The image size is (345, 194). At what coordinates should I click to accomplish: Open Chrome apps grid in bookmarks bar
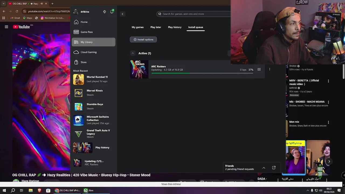coord(4,18)
